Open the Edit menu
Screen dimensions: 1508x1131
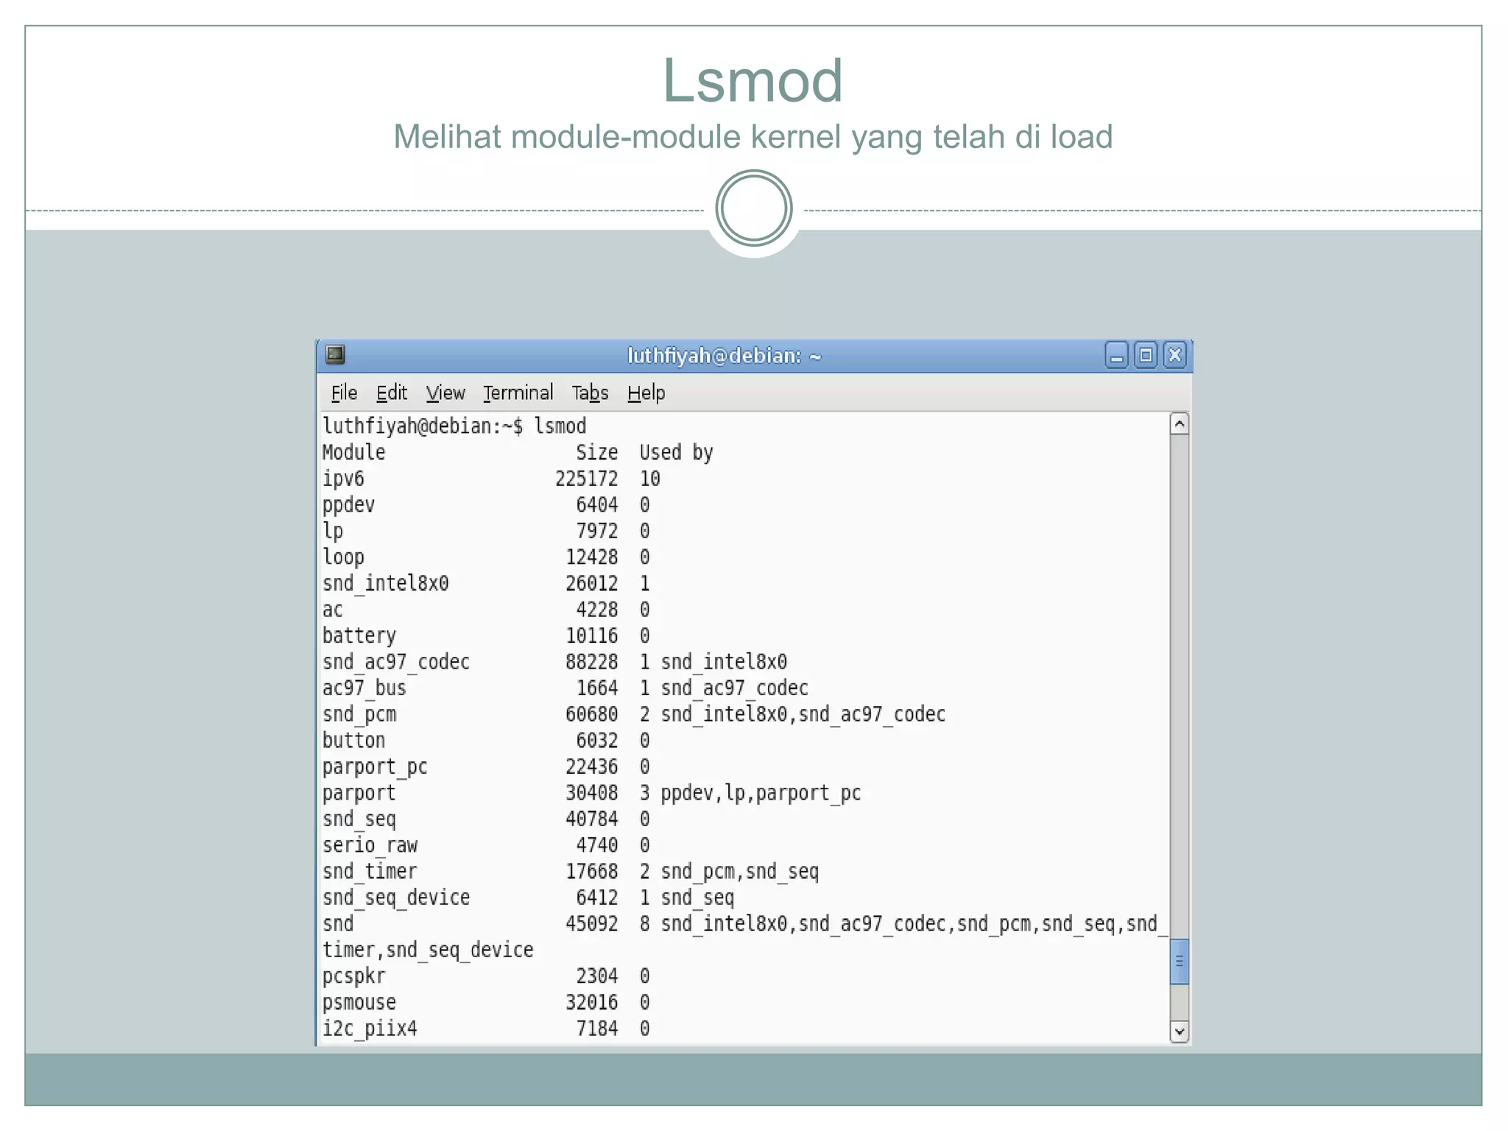click(392, 393)
